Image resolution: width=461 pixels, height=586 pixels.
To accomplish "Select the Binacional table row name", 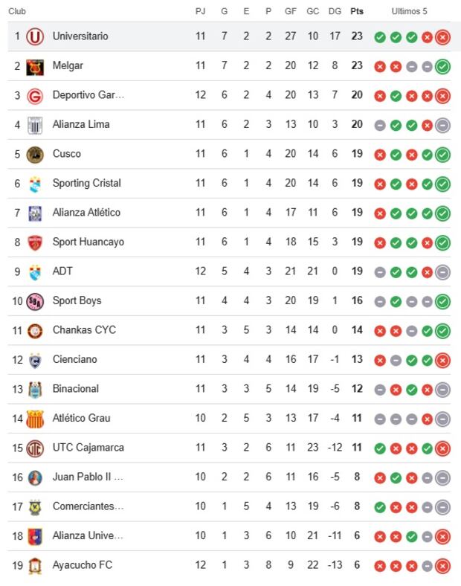I will 76,389.
